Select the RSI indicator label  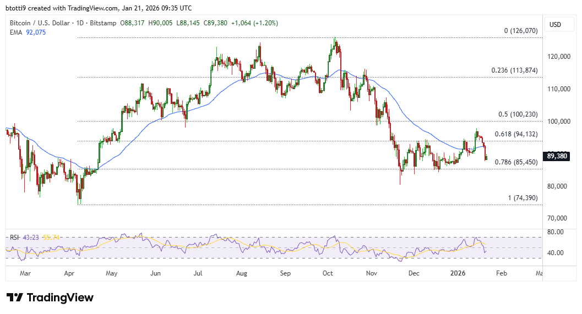click(14, 237)
